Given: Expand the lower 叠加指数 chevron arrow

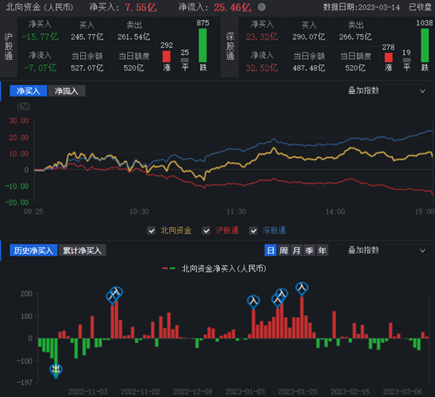Looking at the screenshot, I should pos(422,251).
